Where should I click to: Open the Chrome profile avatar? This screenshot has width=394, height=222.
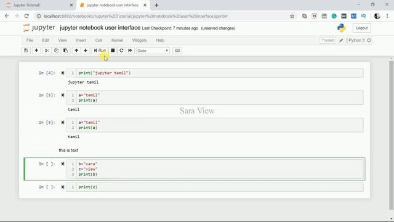pos(377,16)
